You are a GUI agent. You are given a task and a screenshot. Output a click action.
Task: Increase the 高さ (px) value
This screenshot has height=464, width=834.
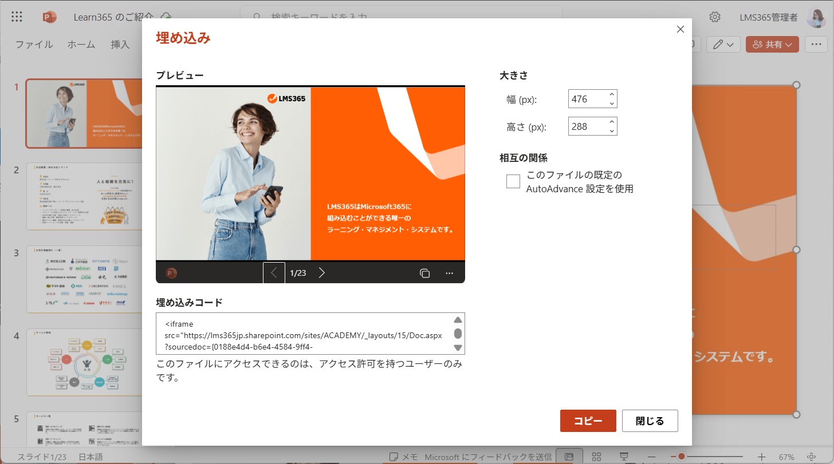point(612,122)
